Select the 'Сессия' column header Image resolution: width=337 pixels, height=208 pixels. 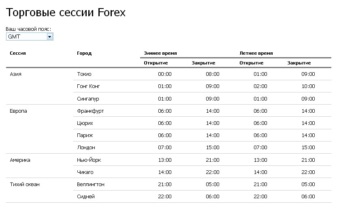coord(18,53)
